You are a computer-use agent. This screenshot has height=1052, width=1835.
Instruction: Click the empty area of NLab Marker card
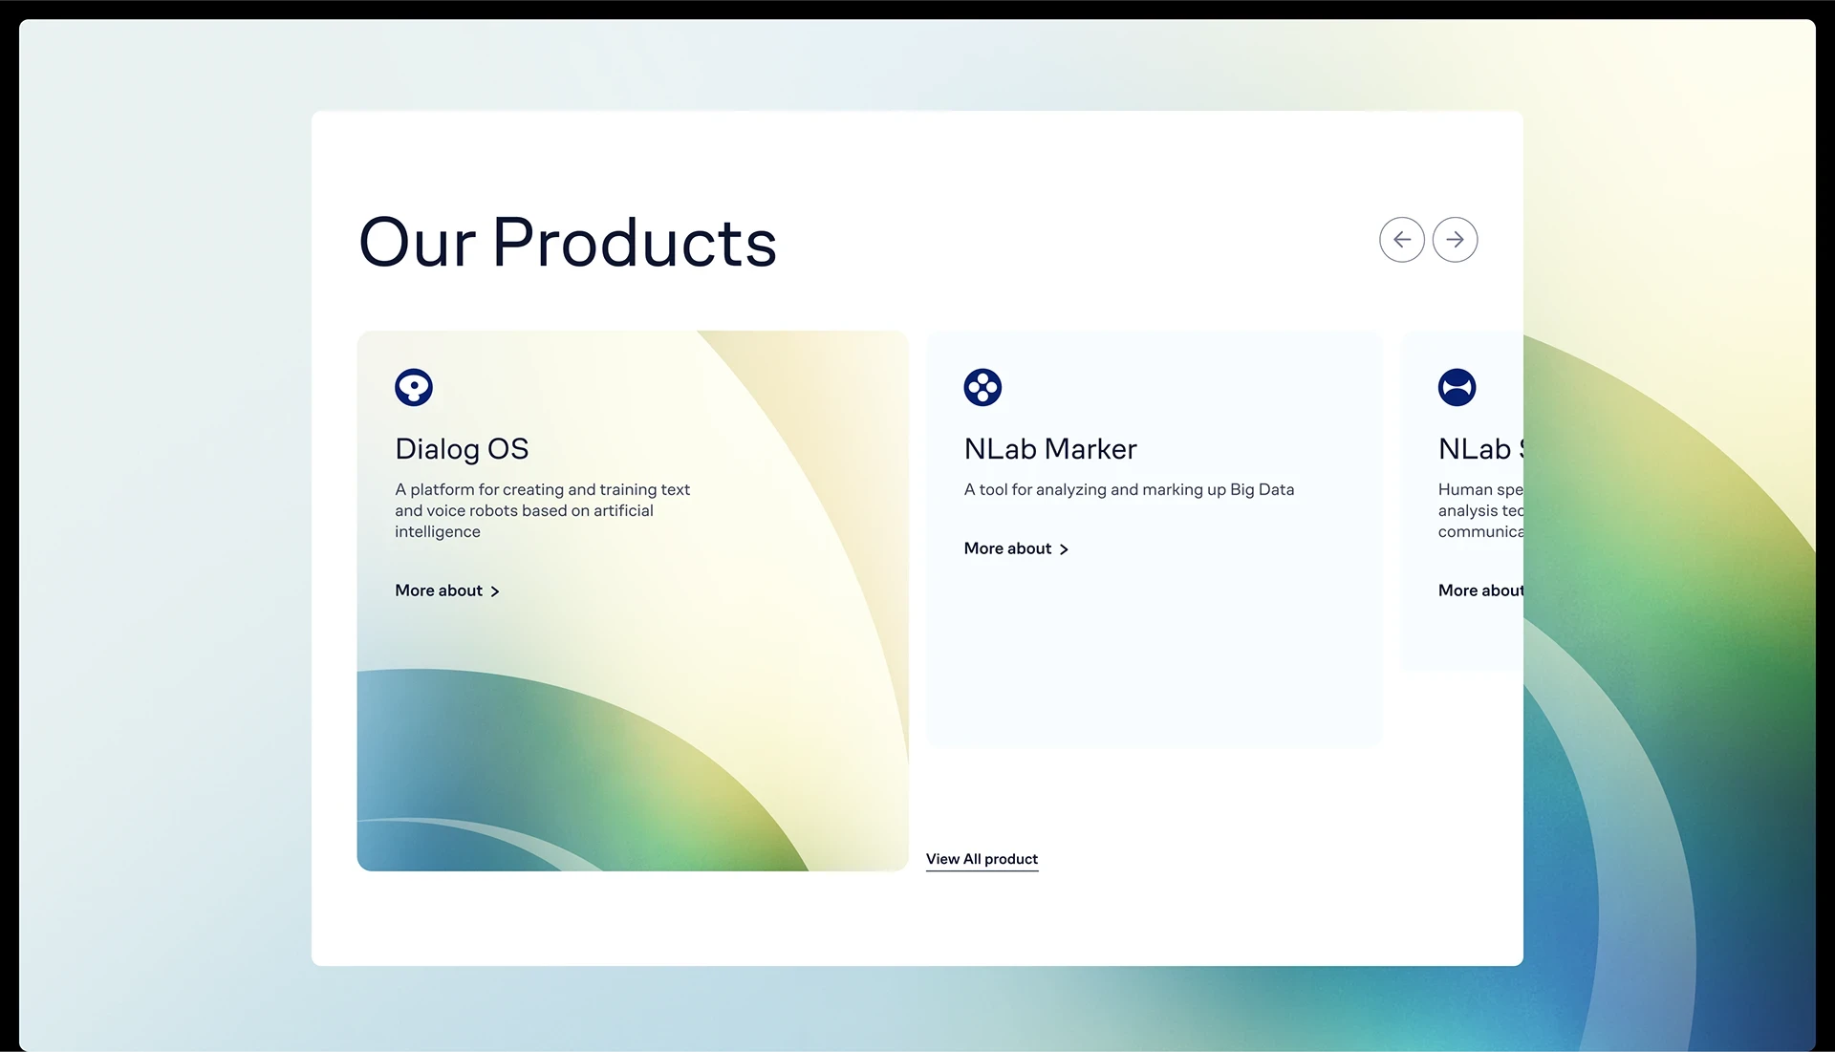click(x=1154, y=659)
